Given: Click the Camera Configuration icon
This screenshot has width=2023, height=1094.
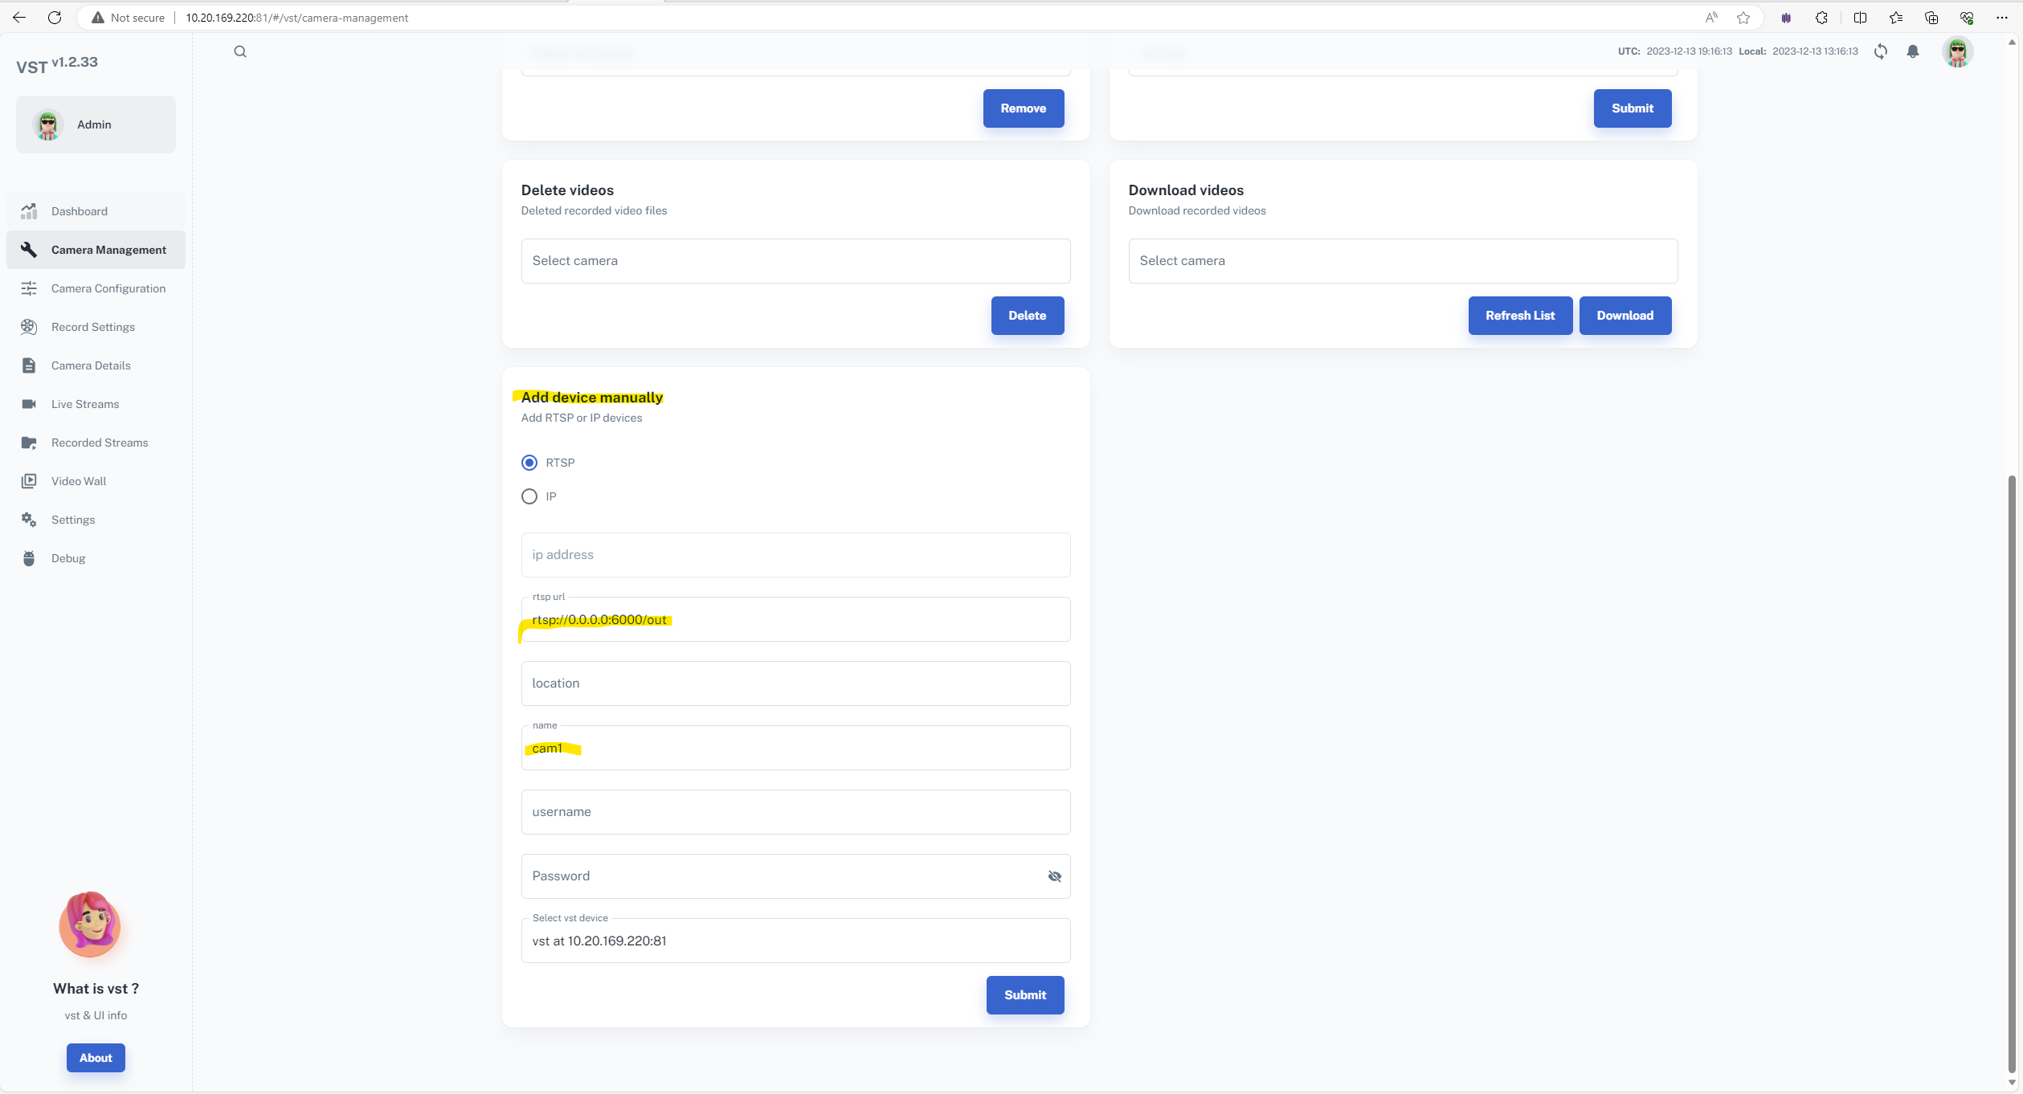Looking at the screenshot, I should coord(30,288).
